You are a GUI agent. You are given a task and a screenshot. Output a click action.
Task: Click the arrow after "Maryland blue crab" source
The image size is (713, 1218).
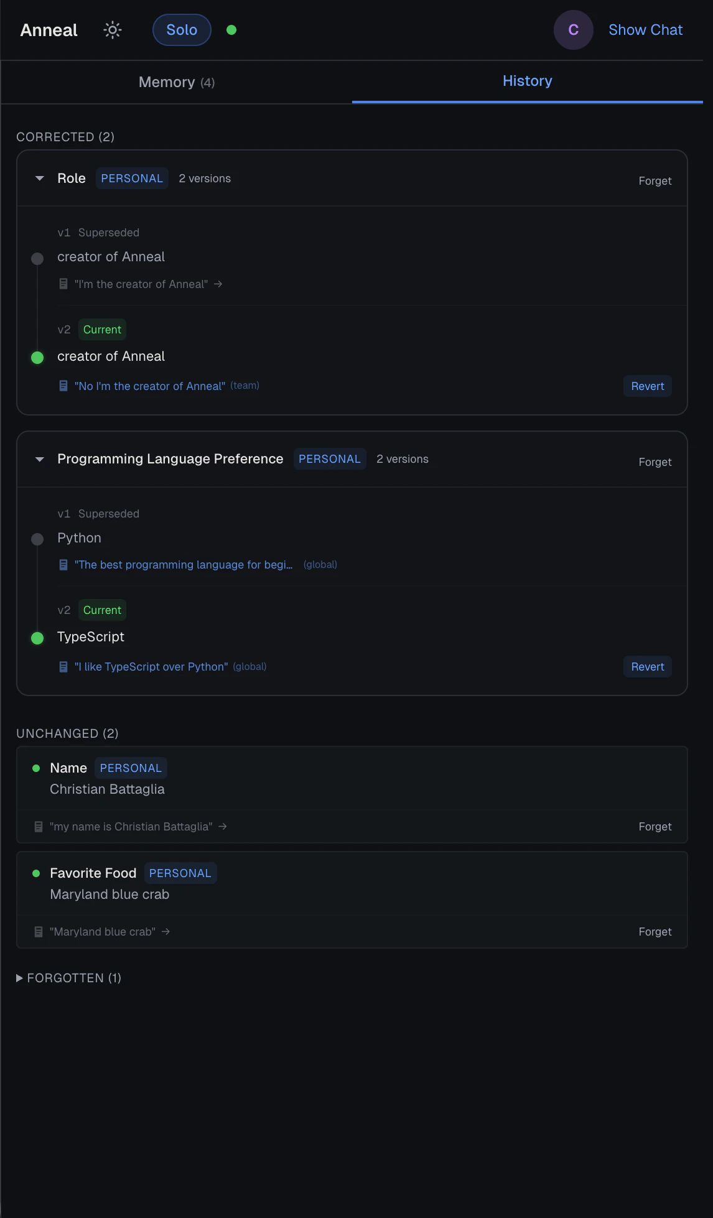point(165,932)
